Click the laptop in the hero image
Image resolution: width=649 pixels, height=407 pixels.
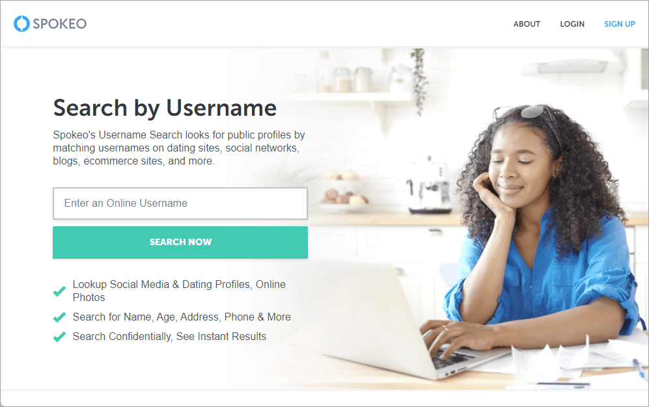pos(385,318)
